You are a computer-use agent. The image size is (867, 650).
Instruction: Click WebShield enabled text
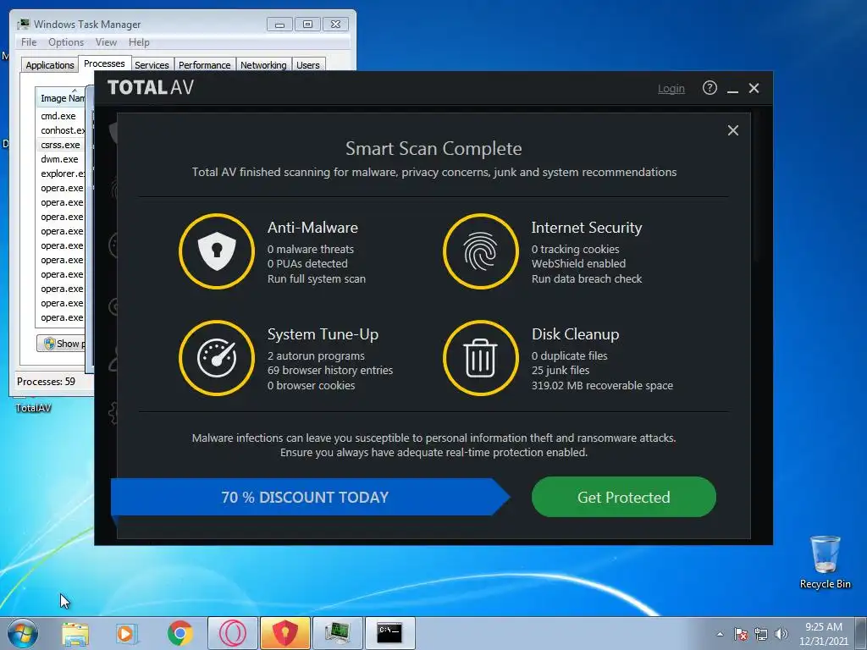[x=578, y=264]
